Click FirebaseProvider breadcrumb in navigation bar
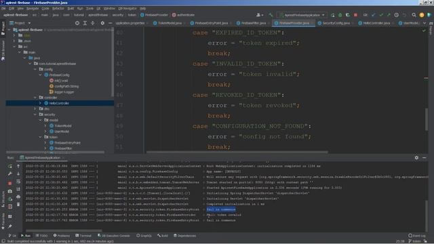The image size is (434, 244). (154, 15)
